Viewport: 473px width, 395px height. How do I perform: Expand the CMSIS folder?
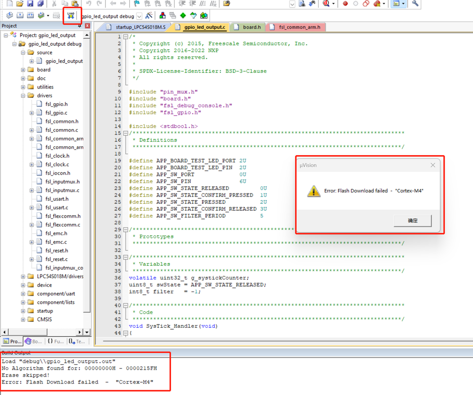23,319
